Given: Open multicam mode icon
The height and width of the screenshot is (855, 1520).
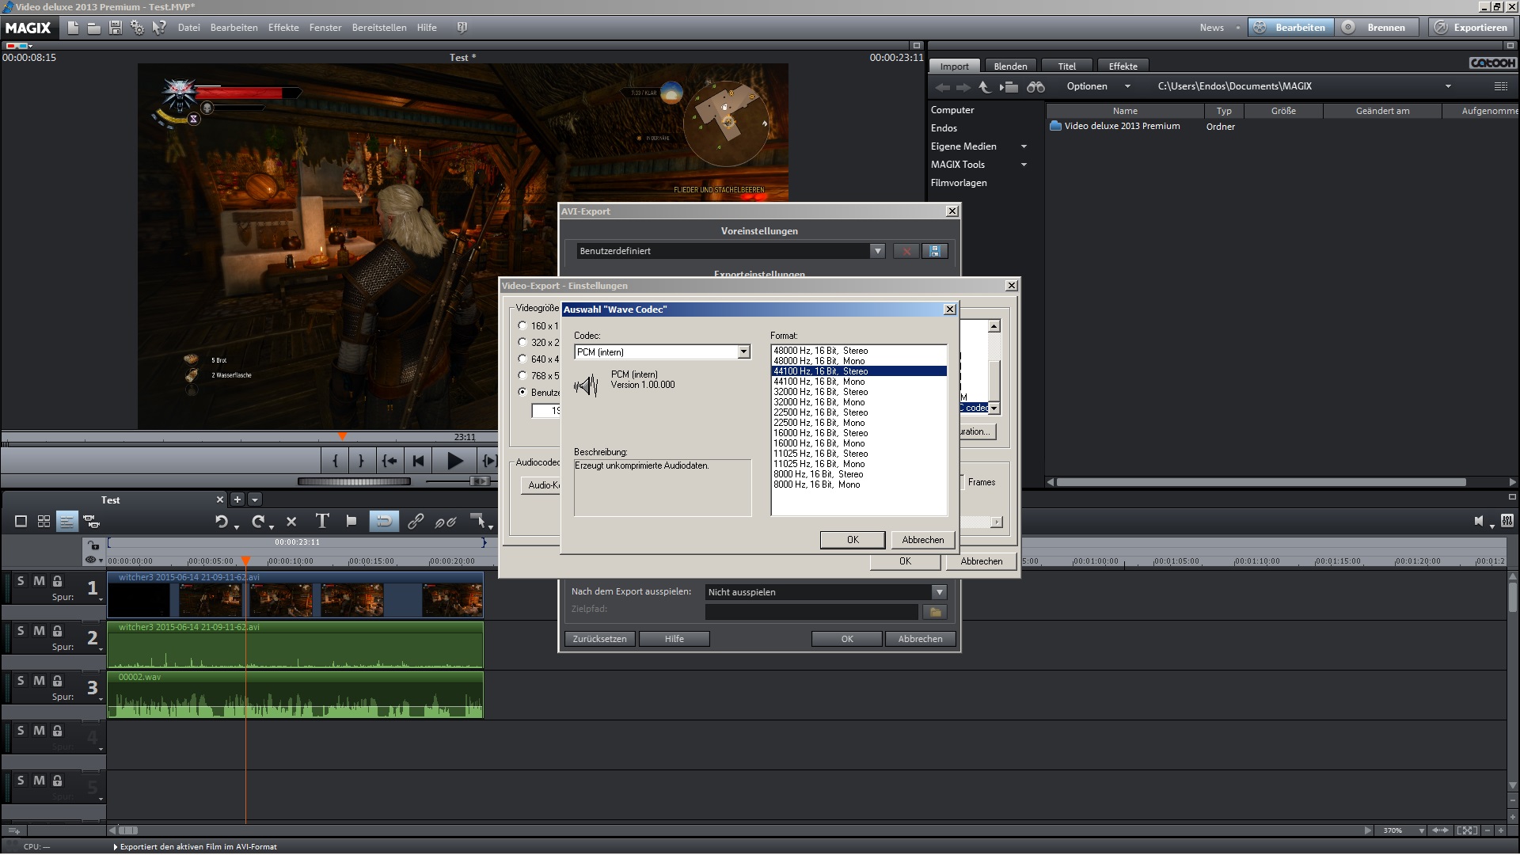Looking at the screenshot, I should (x=91, y=521).
